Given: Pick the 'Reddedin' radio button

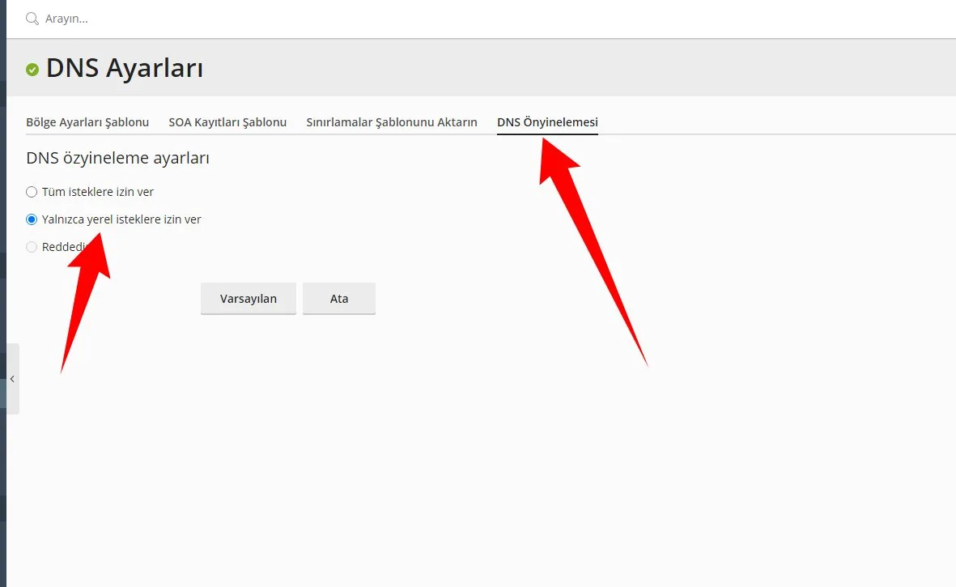Looking at the screenshot, I should (32, 247).
